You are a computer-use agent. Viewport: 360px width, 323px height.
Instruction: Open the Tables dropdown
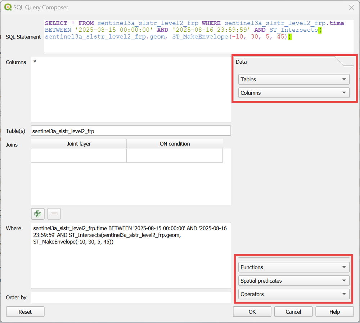(x=294, y=79)
